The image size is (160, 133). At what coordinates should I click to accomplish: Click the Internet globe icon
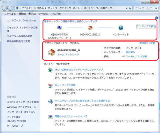coord(121,28)
